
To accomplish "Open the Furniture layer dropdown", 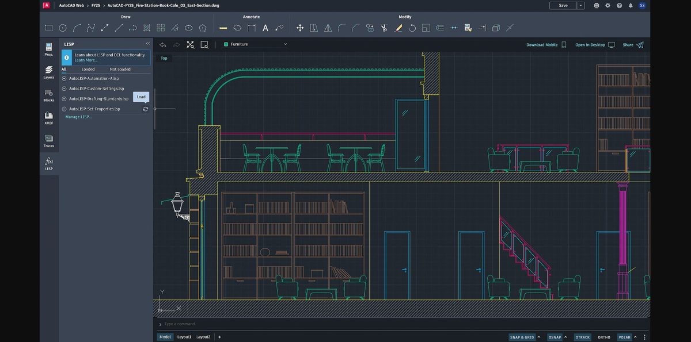I will (x=255, y=44).
